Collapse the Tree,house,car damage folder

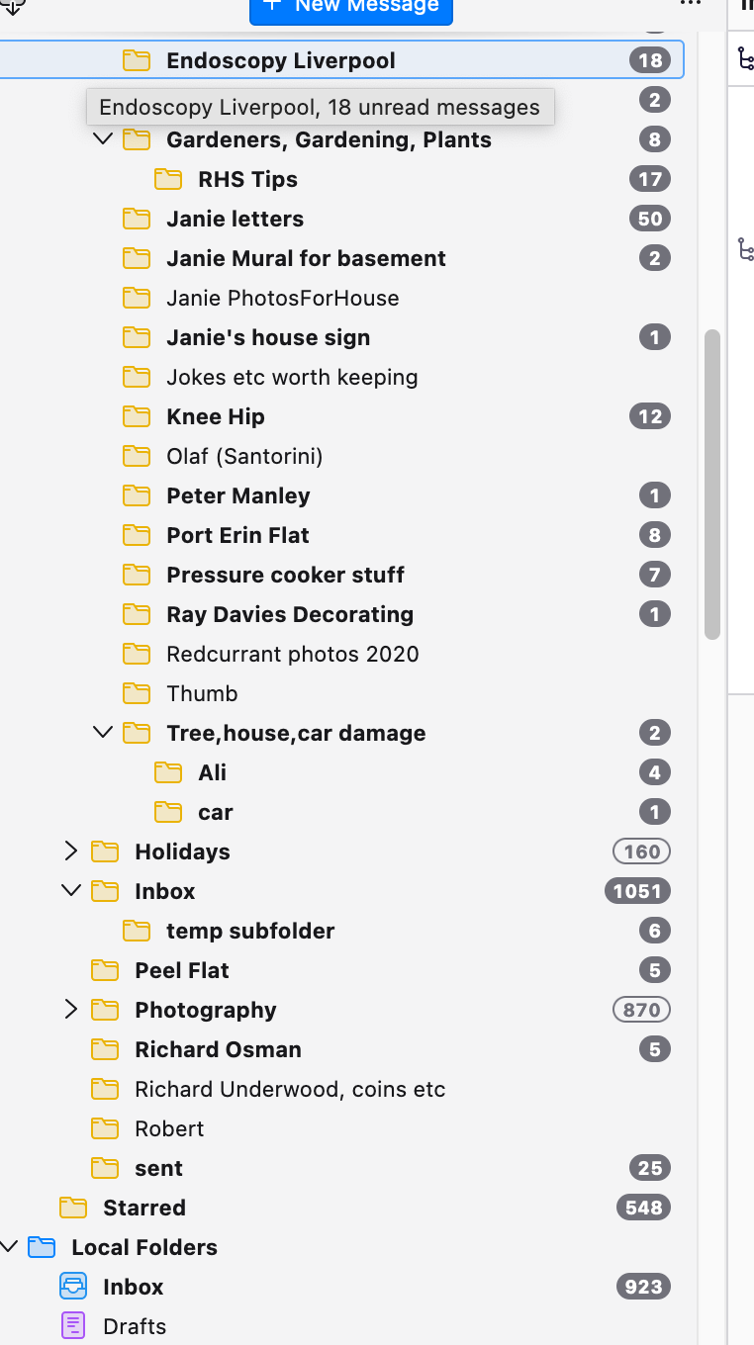(x=103, y=733)
